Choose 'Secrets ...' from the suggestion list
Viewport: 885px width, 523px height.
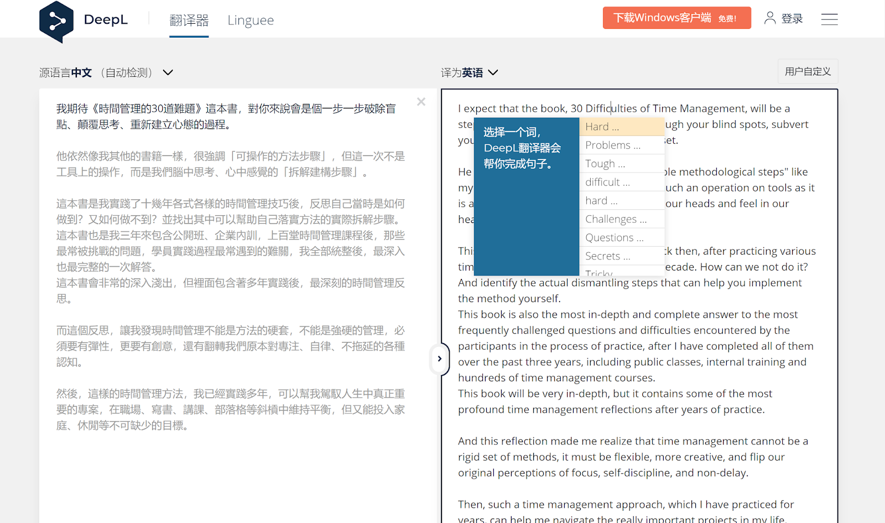622,255
